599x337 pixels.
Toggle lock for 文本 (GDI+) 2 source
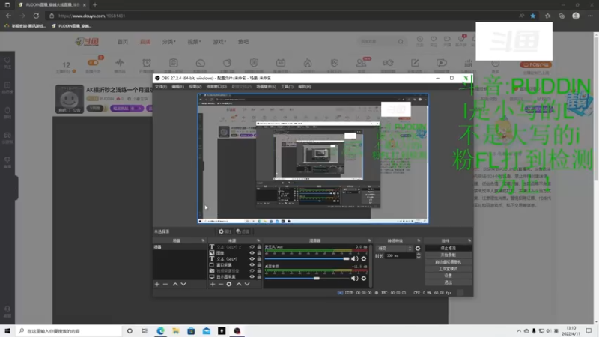(259, 247)
